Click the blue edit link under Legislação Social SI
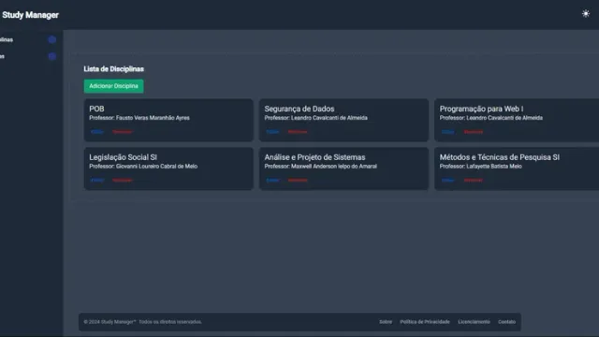Viewport: 599px width, 337px height. [x=97, y=180]
